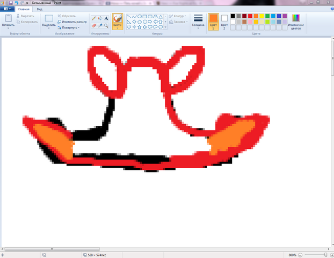Click the Paste clipboard icon (Вставить)
Screen dimensions: 334x258
pyautogui.click(x=8, y=18)
